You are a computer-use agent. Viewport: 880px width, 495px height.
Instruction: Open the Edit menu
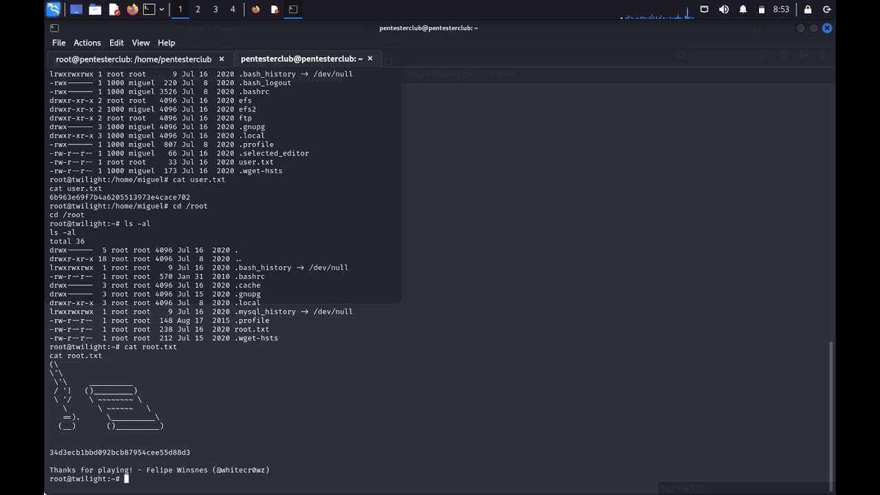(x=117, y=43)
